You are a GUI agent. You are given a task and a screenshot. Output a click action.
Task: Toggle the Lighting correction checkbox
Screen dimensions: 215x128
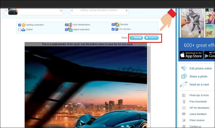coord(19,25)
